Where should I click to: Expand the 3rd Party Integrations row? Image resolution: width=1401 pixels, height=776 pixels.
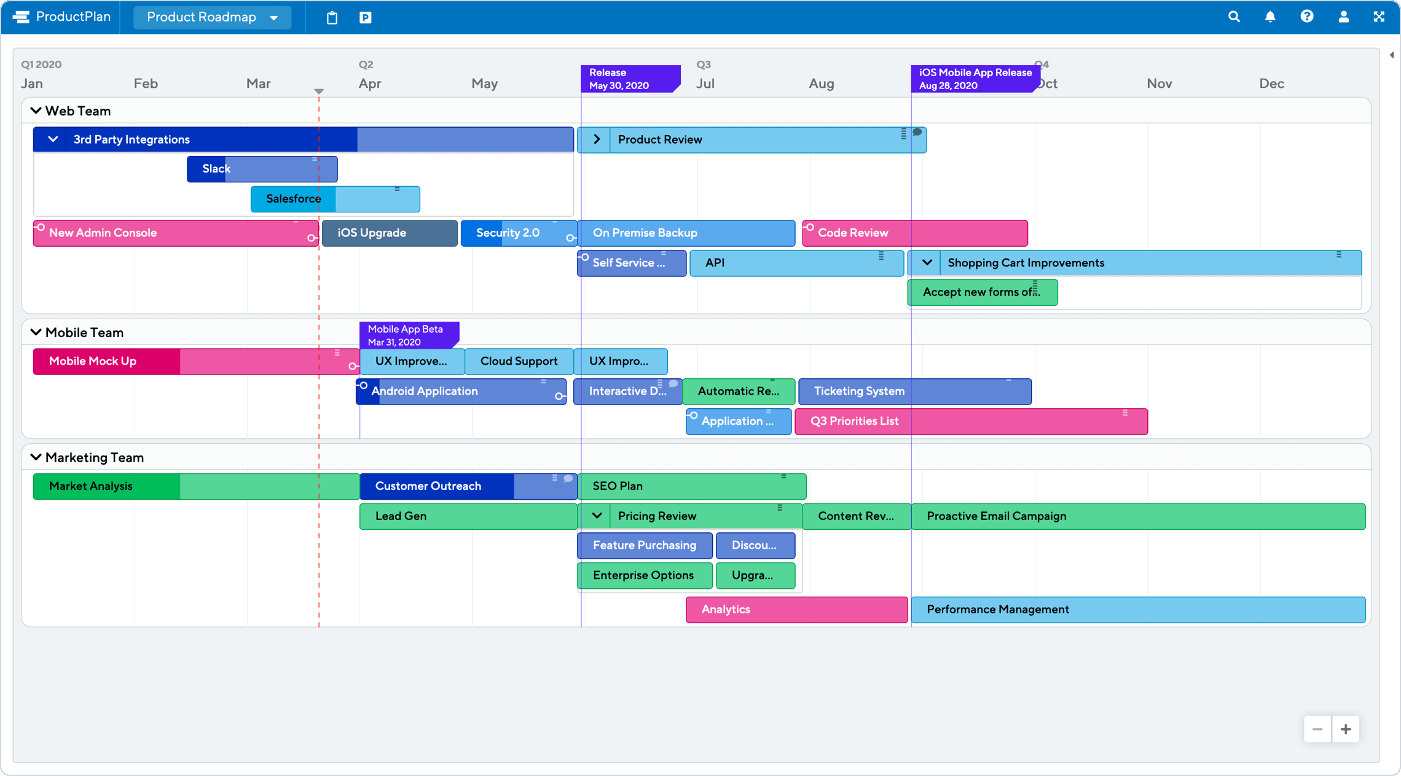tap(53, 139)
